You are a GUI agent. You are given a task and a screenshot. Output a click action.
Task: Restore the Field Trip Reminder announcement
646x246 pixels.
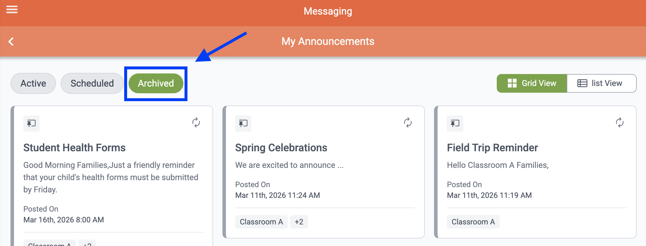click(620, 123)
